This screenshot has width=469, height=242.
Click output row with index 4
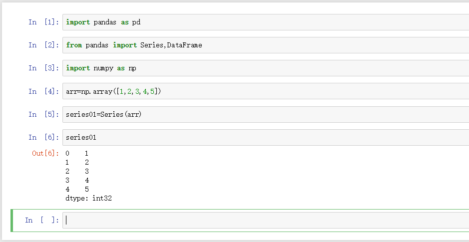click(77, 190)
